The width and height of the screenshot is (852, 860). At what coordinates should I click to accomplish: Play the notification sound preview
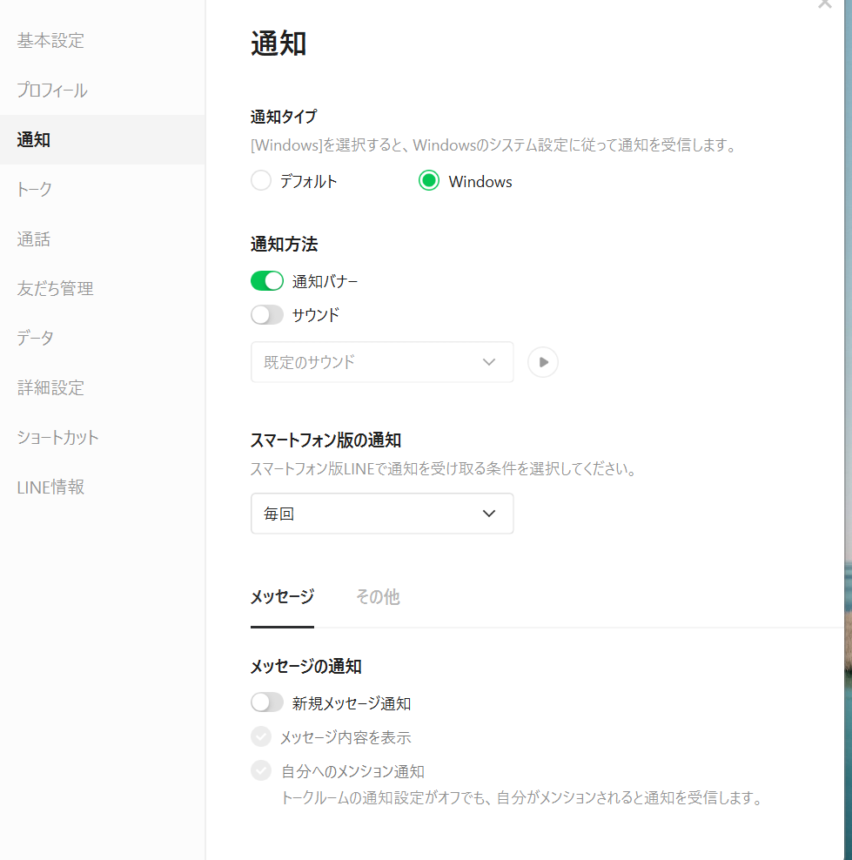543,362
